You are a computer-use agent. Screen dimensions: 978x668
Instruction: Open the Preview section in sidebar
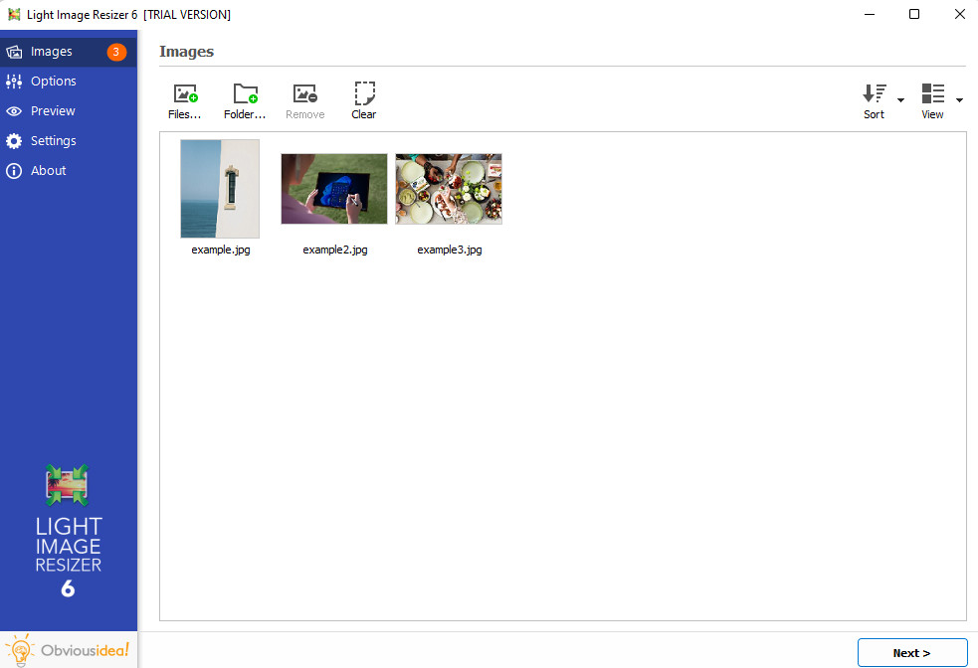tap(69, 111)
